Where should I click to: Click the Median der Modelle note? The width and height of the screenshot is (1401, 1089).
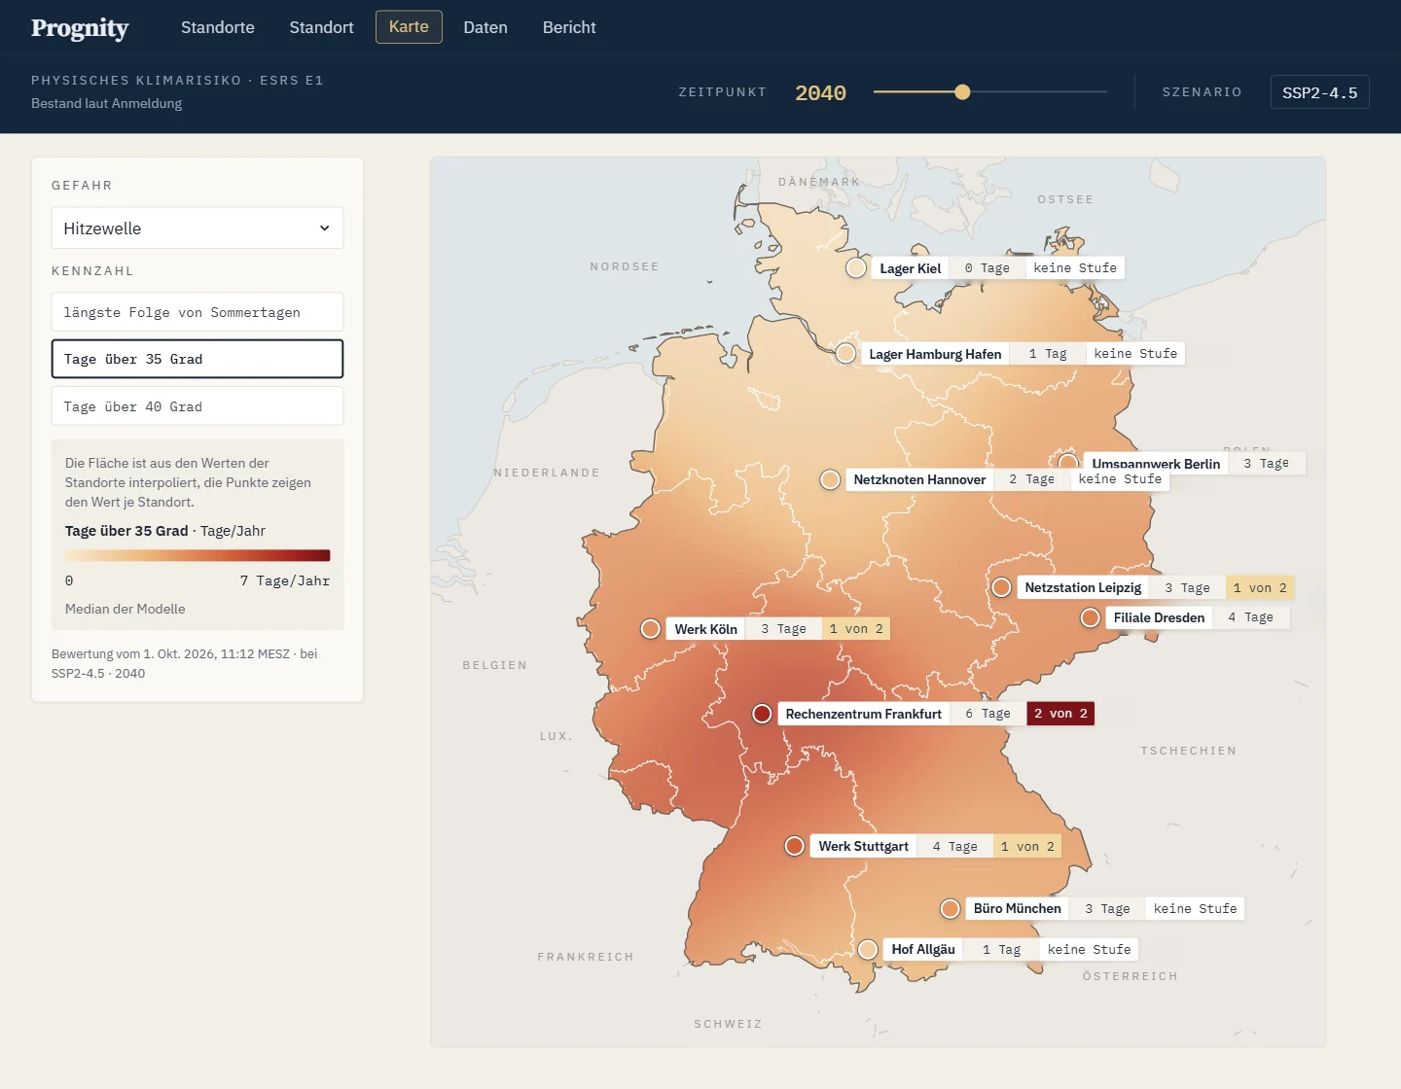tap(125, 609)
